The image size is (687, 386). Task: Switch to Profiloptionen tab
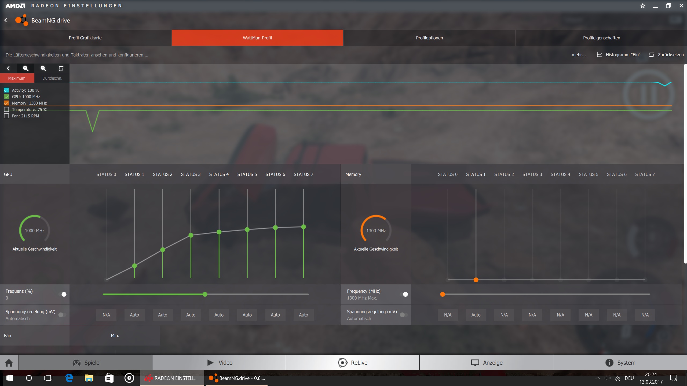coord(429,38)
